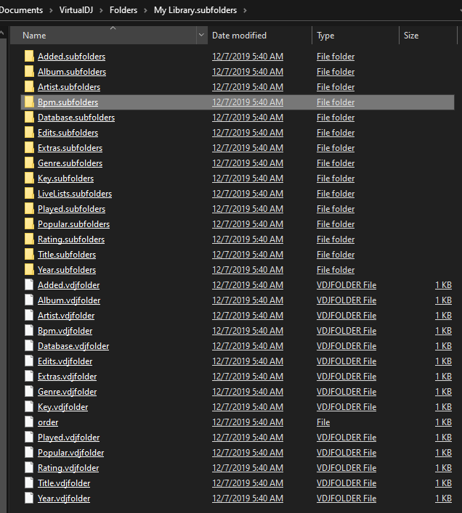The width and height of the screenshot is (462, 513).
Task: Click the Popular.vdjfolder file icon
Action: pyautogui.click(x=29, y=453)
